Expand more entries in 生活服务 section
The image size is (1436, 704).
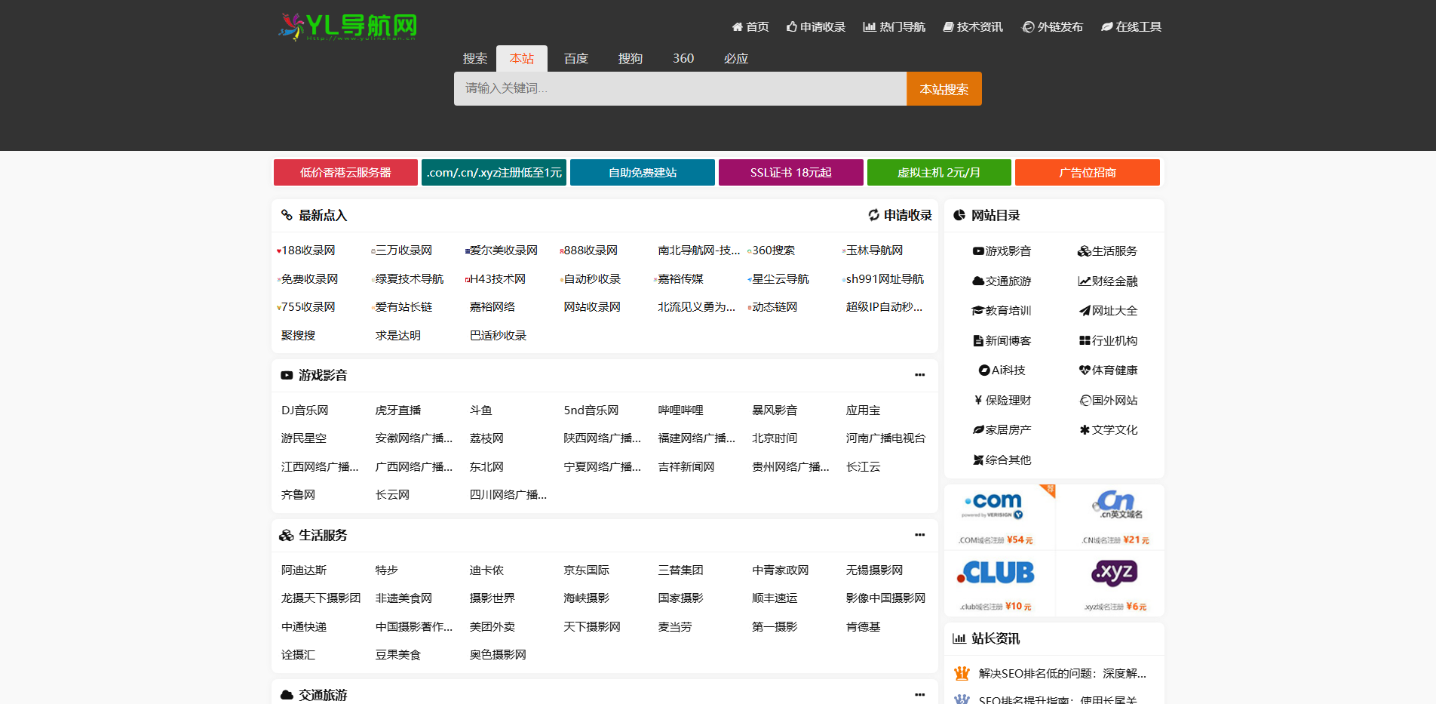coord(919,535)
